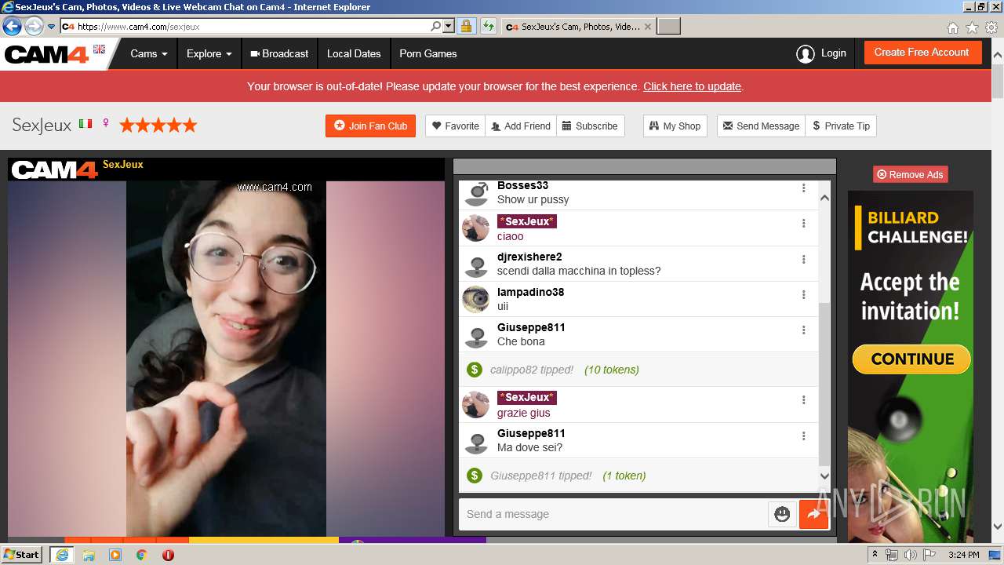Click the 'Send a message' chat input
The height and width of the screenshot is (565, 1004).
pos(613,514)
